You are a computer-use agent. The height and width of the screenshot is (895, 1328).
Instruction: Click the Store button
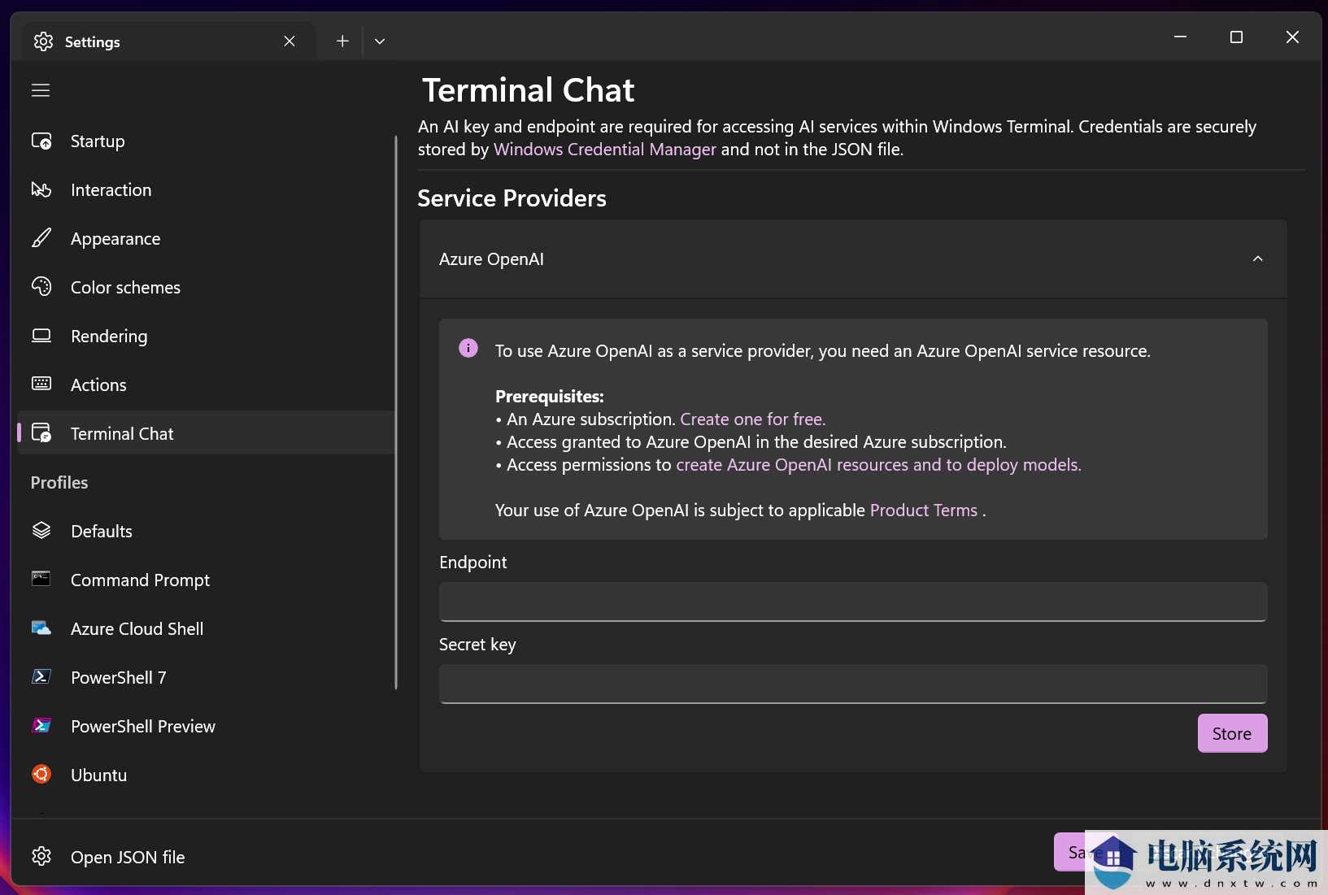pos(1232,733)
